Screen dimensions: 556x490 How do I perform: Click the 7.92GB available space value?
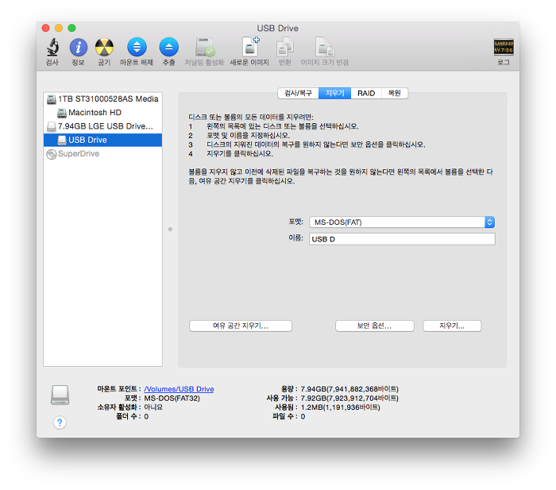point(349,398)
